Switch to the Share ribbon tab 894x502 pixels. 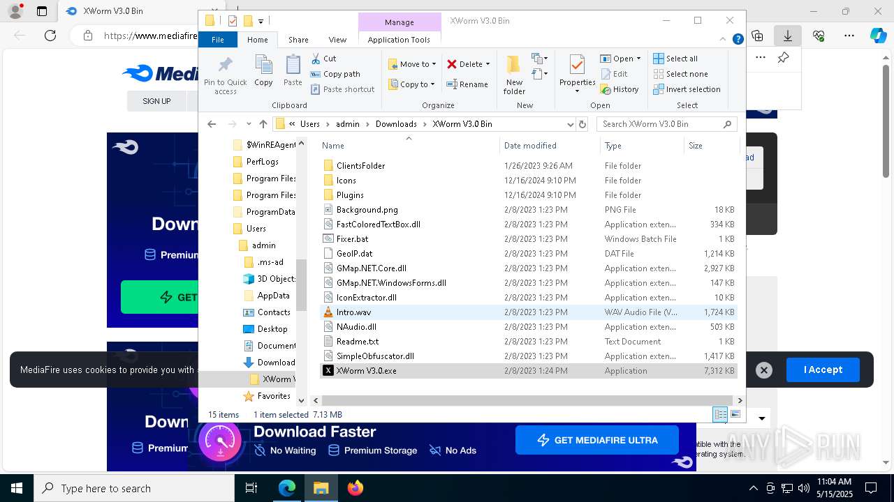[298, 40]
